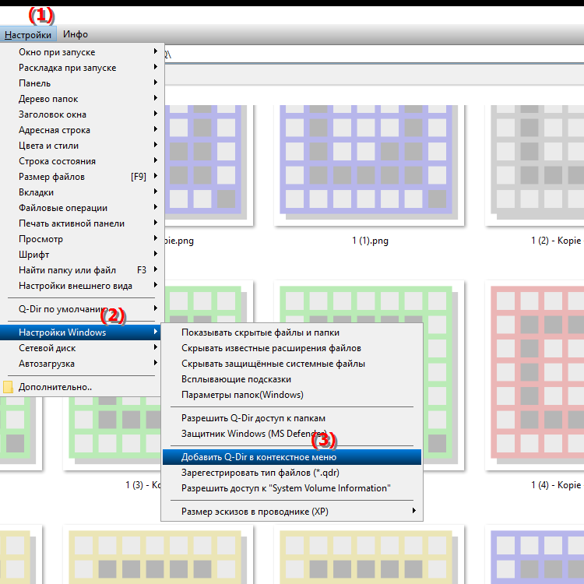
Task: Toggle Скрывать известные расширения файлов
Action: [292, 348]
